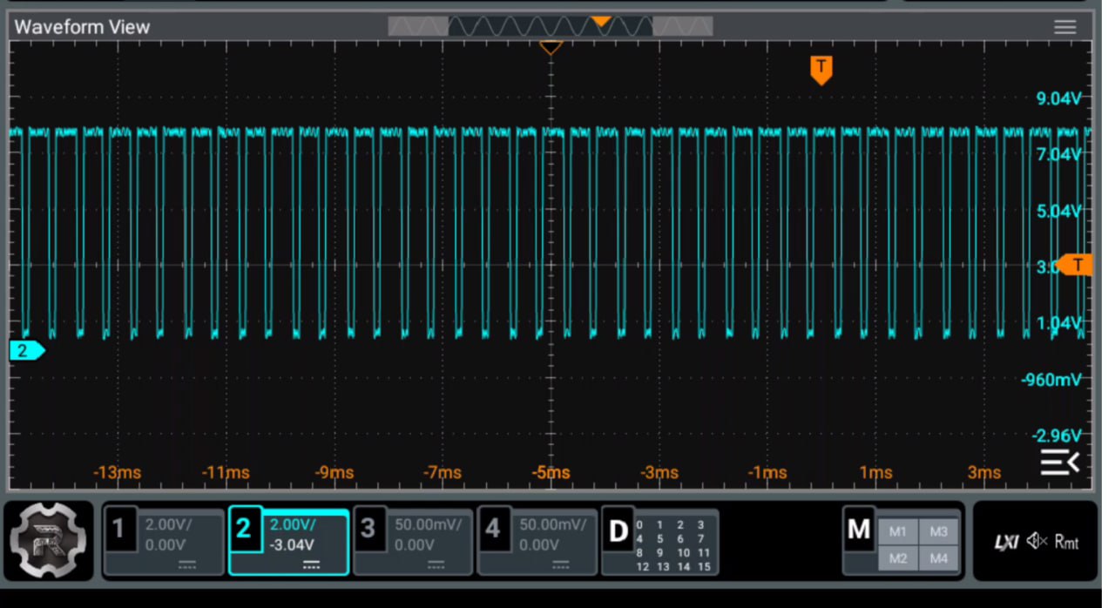This screenshot has height=608, width=1115.
Task: Click the 3ms time axis label
Action: [x=984, y=473]
